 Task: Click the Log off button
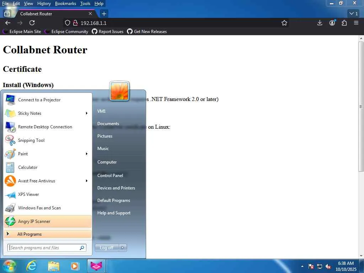click(107, 248)
